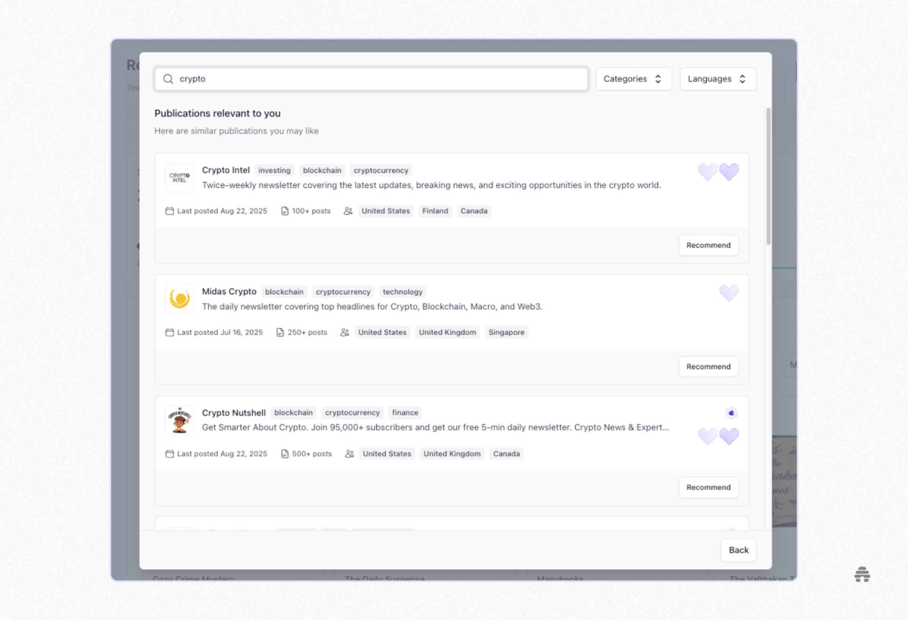Select the investing tag on Crypto Intel

(274, 171)
